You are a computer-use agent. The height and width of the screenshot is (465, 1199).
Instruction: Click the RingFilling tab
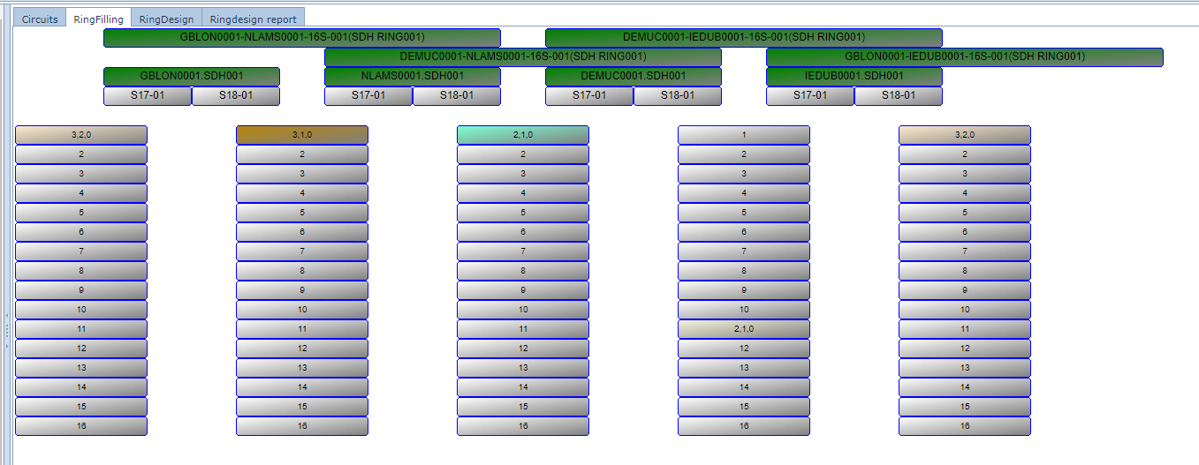pyautogui.click(x=98, y=19)
